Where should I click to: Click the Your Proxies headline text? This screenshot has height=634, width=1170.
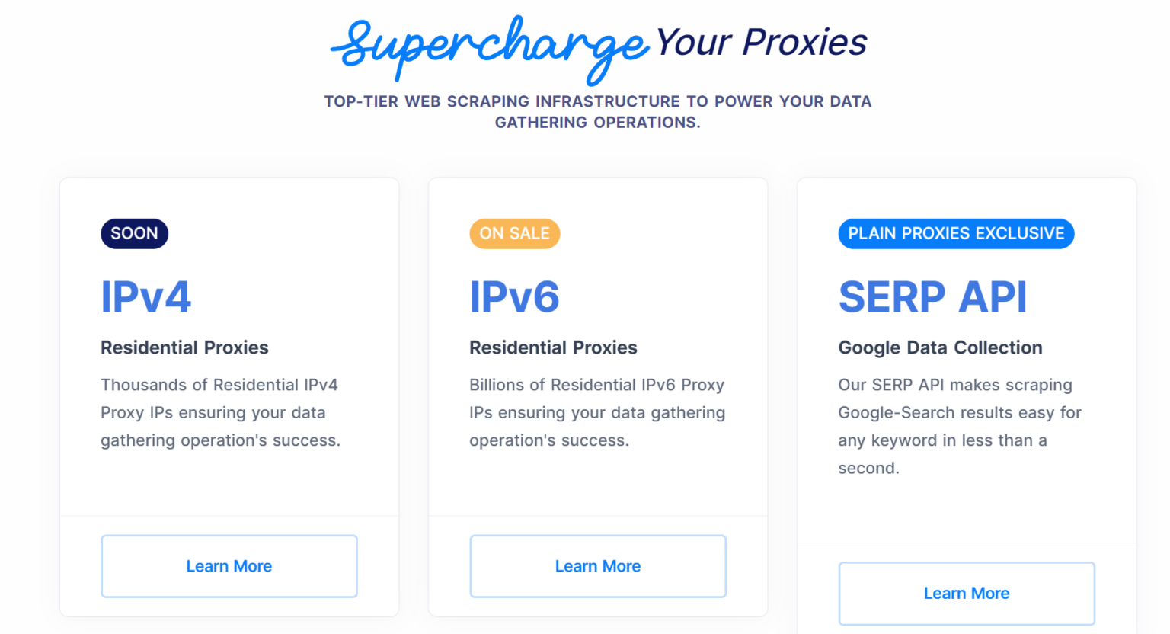tap(759, 42)
